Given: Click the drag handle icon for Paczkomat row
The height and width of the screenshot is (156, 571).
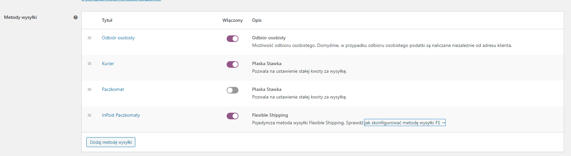Looking at the screenshot, I should click(x=89, y=90).
